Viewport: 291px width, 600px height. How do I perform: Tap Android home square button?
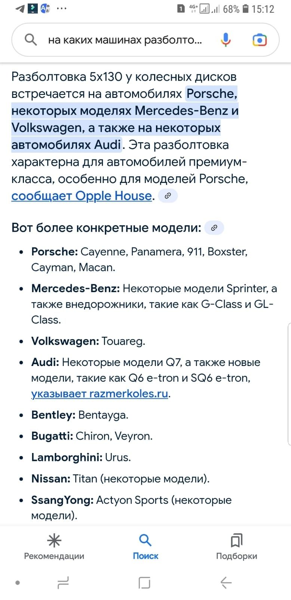click(145, 582)
